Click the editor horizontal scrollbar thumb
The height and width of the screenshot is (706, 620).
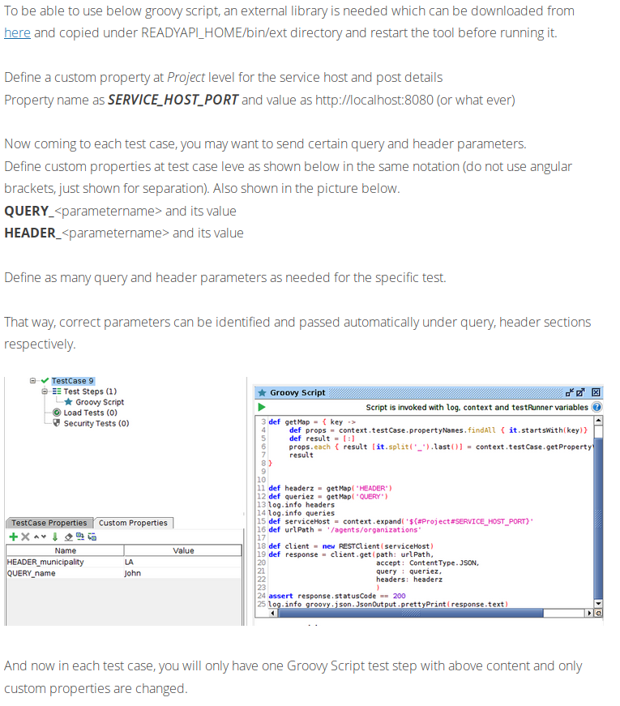tap(410, 613)
